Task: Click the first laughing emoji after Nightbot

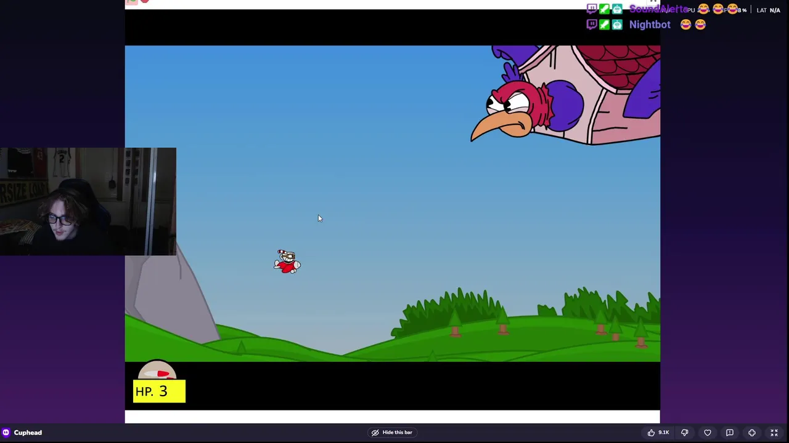Action: coord(686,25)
